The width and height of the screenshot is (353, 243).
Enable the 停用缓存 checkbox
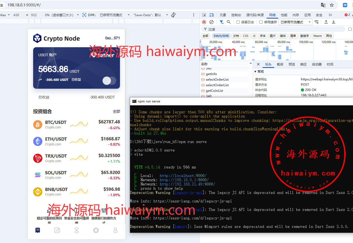click(261, 22)
